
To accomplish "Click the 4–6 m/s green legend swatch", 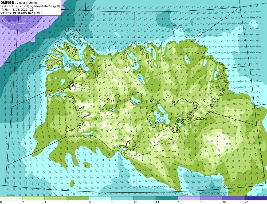I will tap(56, 198).
